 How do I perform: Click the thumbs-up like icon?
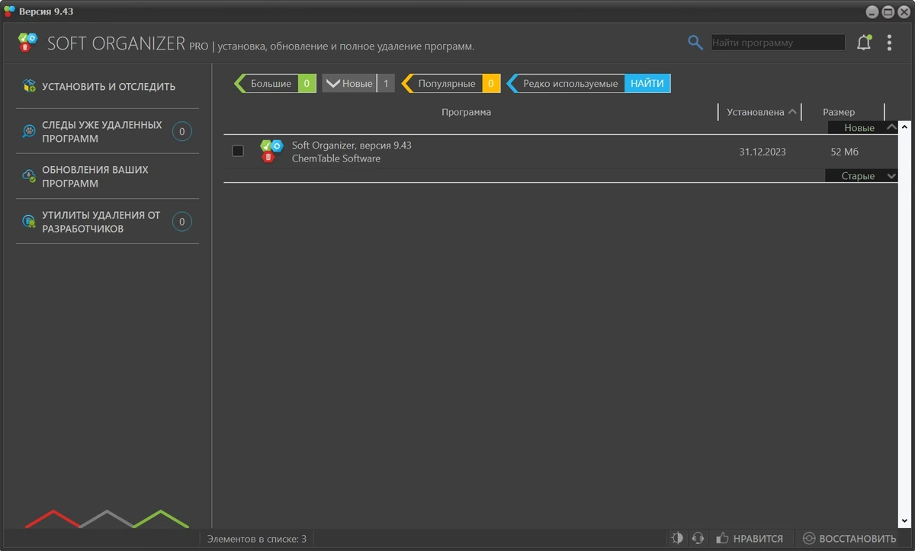[x=722, y=539]
